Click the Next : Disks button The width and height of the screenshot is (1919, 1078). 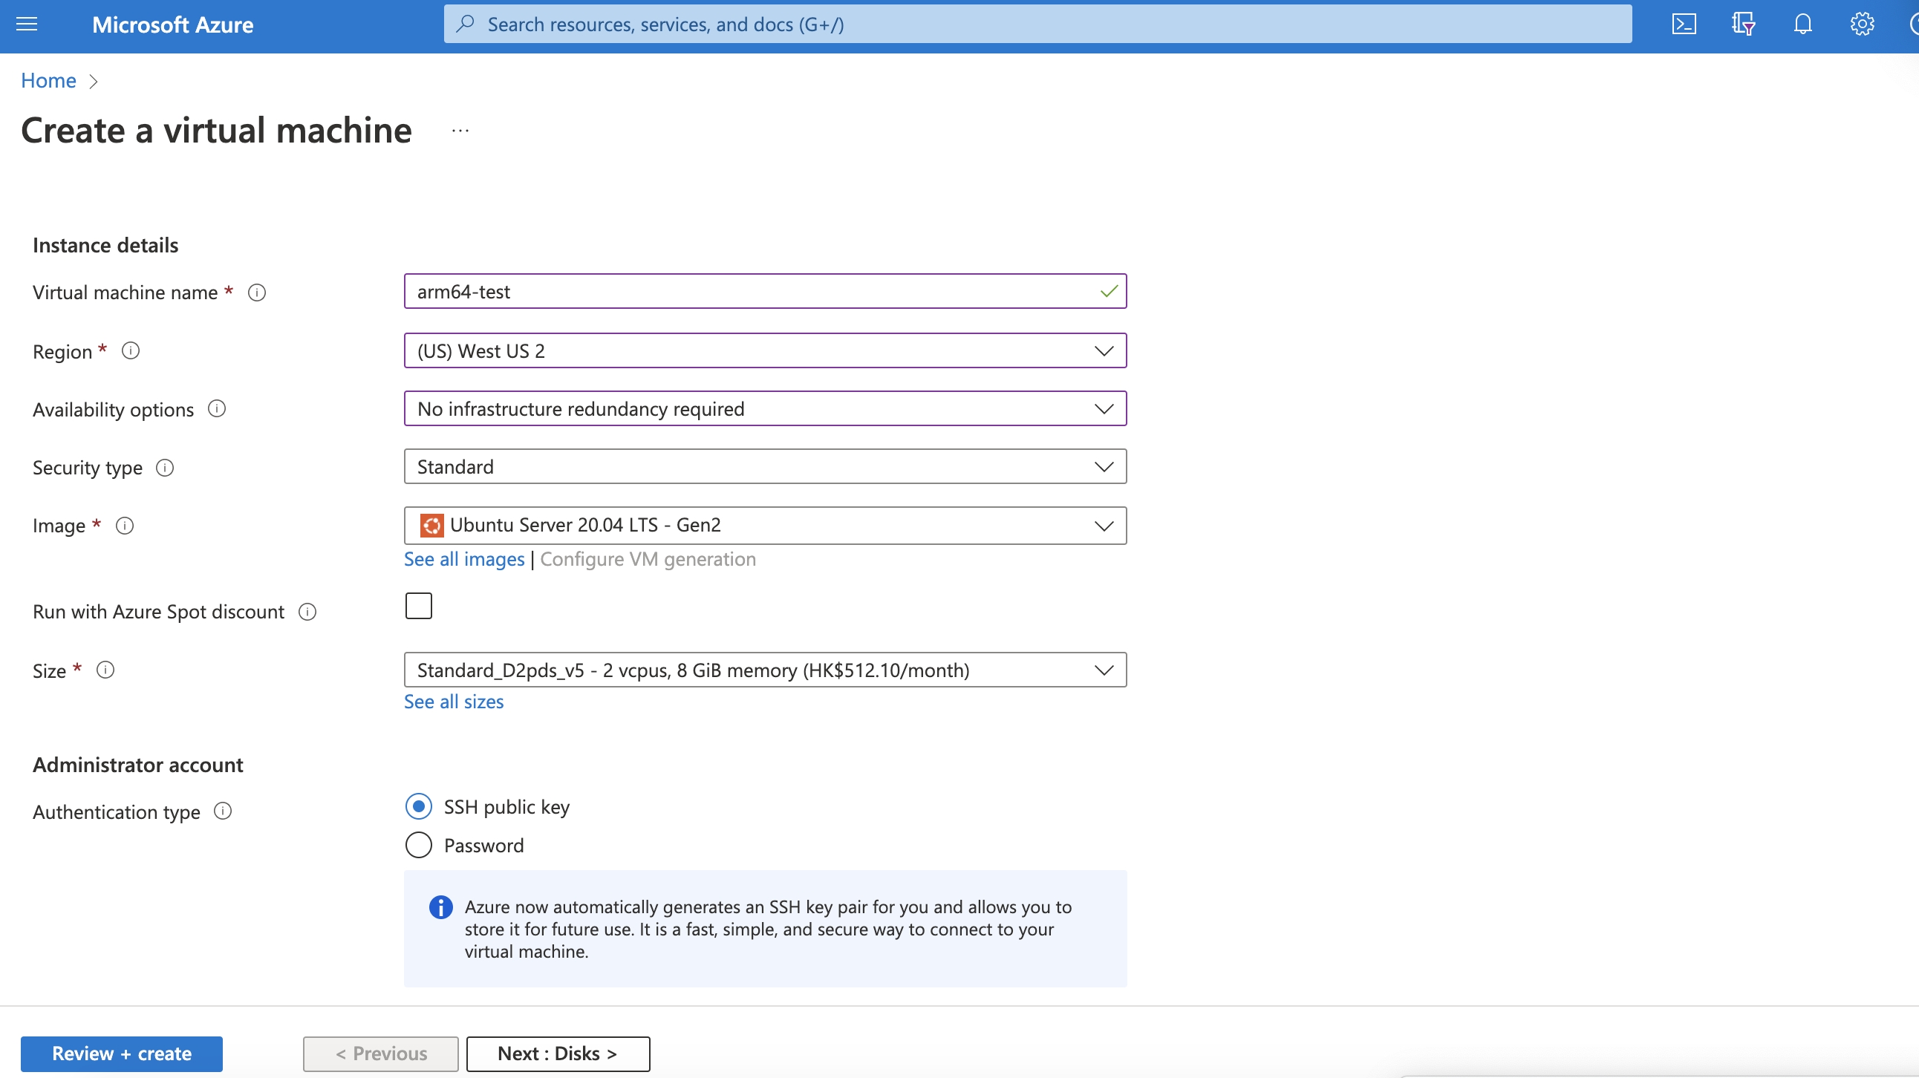557,1053
